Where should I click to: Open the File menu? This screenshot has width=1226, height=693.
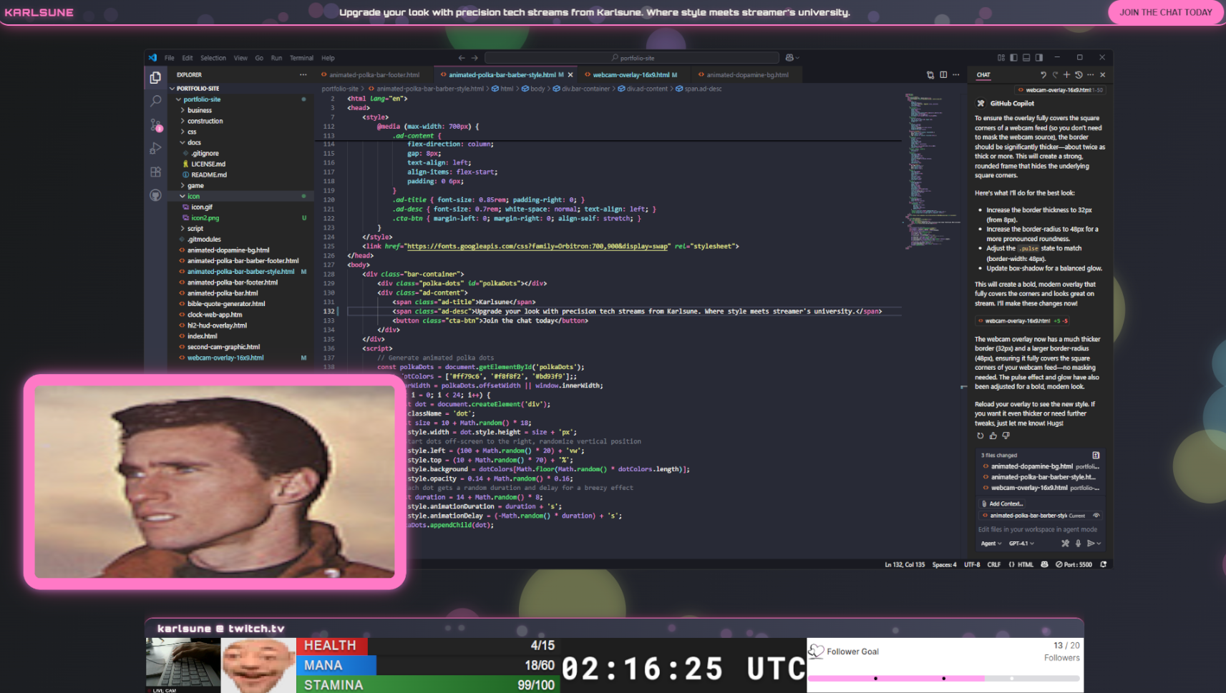[x=170, y=58]
